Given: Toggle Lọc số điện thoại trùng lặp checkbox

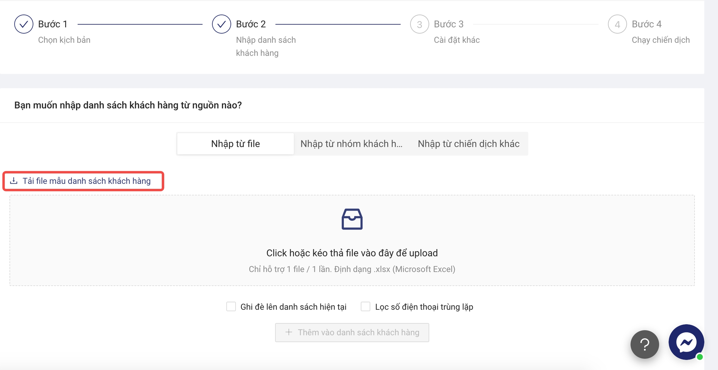Looking at the screenshot, I should [366, 307].
